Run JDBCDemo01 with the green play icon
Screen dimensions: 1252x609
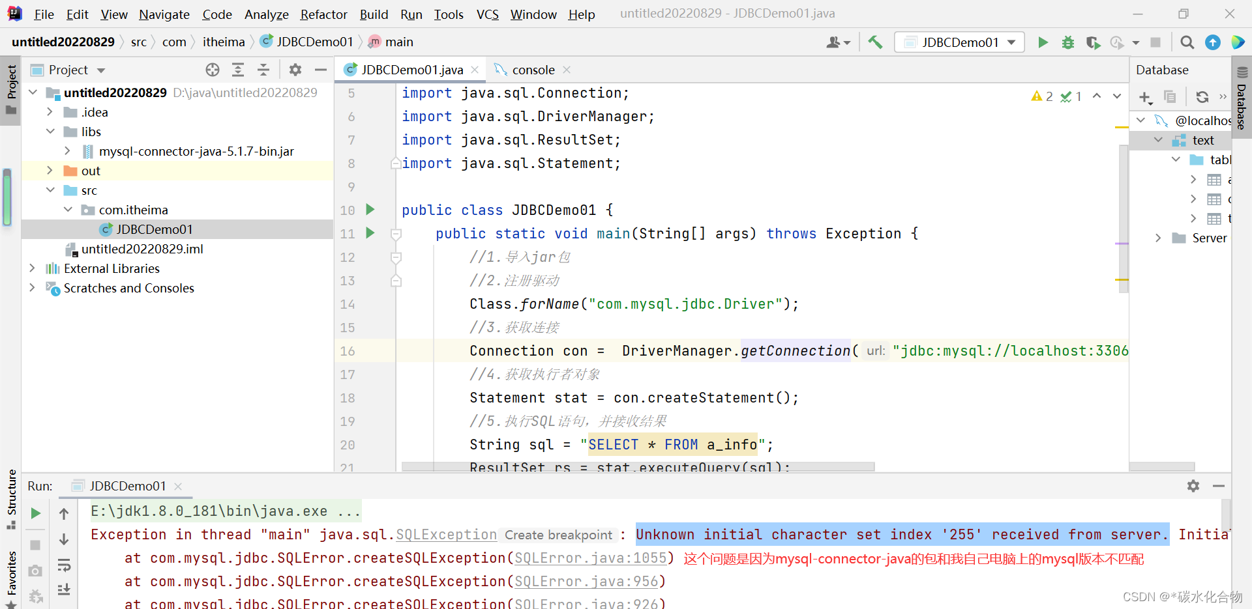pos(1043,42)
